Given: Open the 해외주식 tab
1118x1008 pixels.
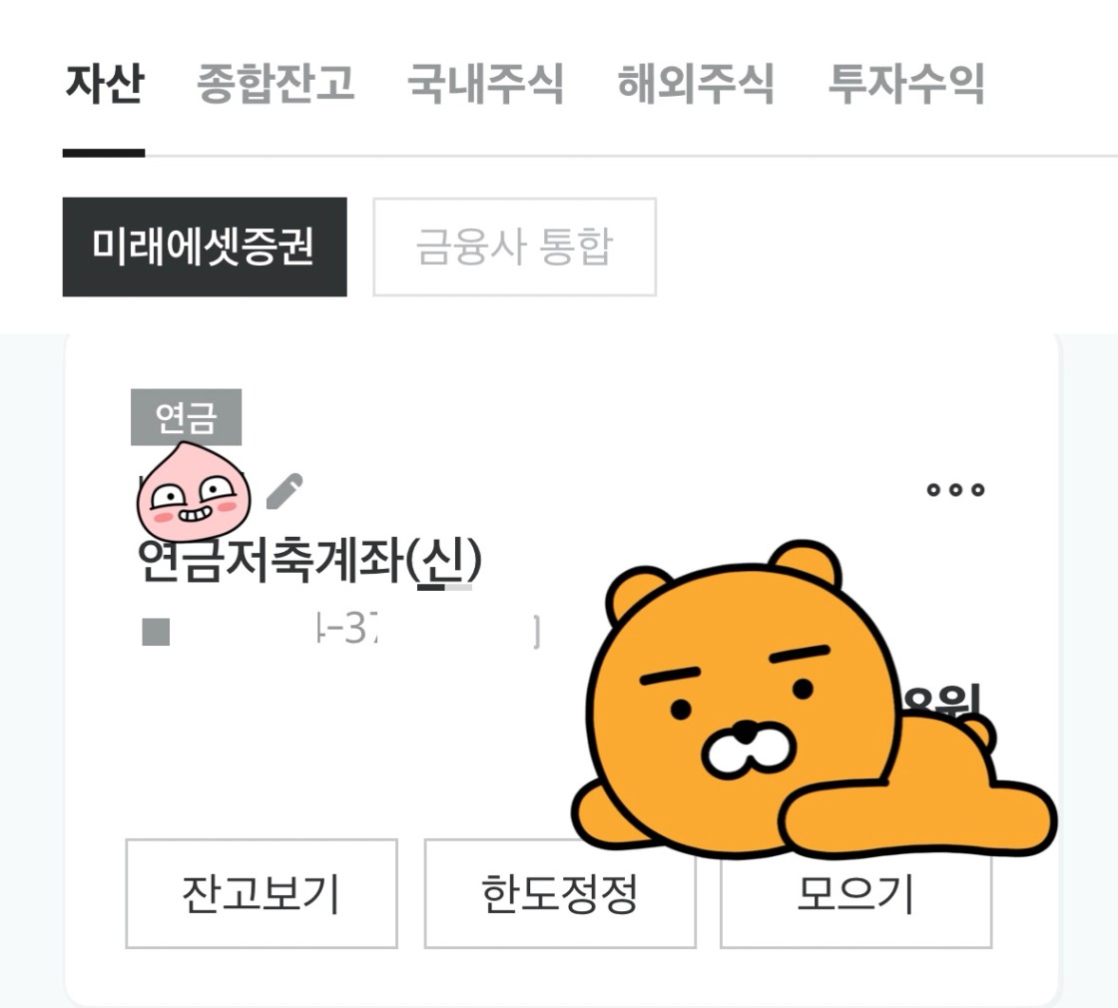Looking at the screenshot, I should pos(696,84).
